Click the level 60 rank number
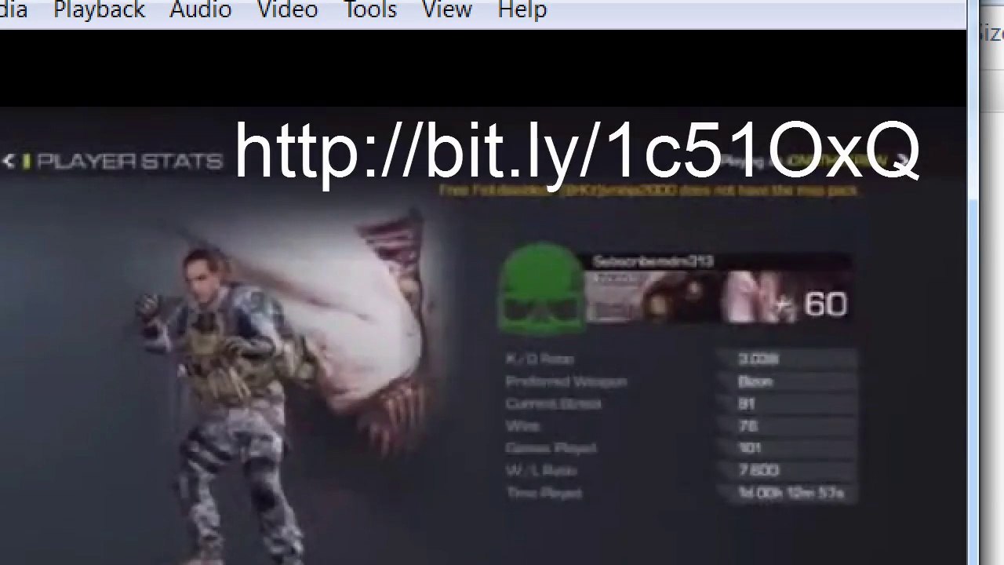1004x565 pixels. [x=825, y=304]
